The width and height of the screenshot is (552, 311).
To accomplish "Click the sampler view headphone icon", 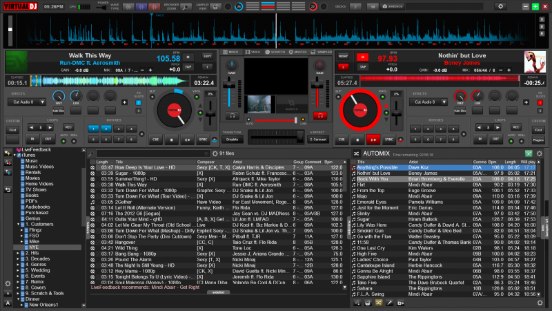I will point(215,7).
